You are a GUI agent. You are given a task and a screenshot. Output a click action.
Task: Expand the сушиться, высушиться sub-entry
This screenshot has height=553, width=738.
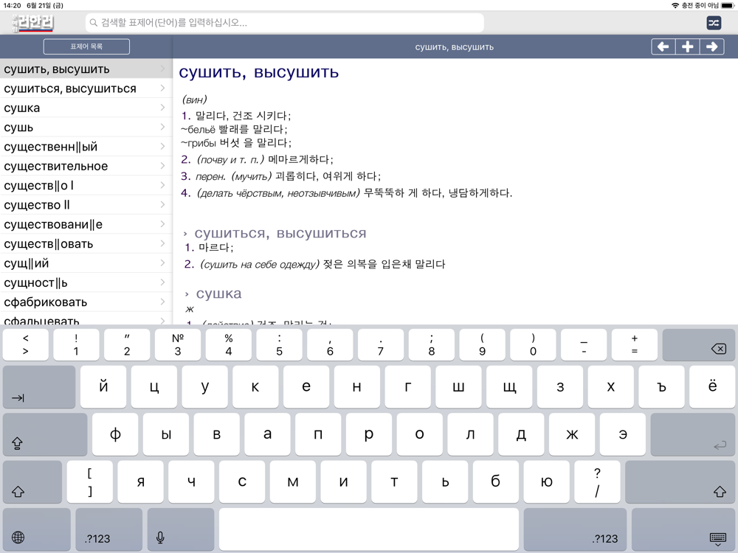(280, 233)
